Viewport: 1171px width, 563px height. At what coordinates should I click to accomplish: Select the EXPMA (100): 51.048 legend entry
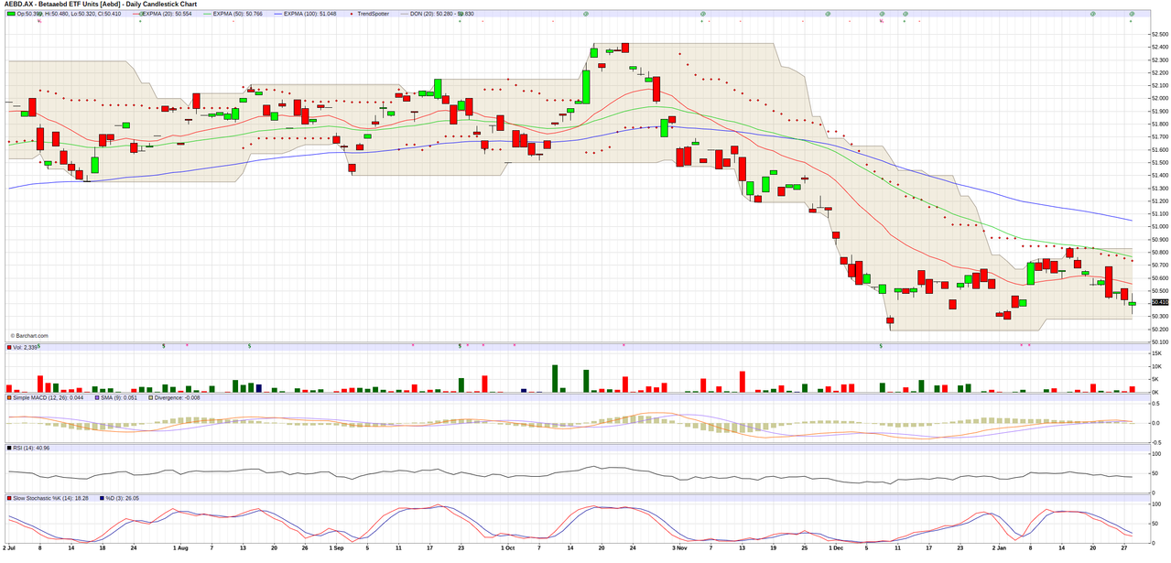coord(309,14)
